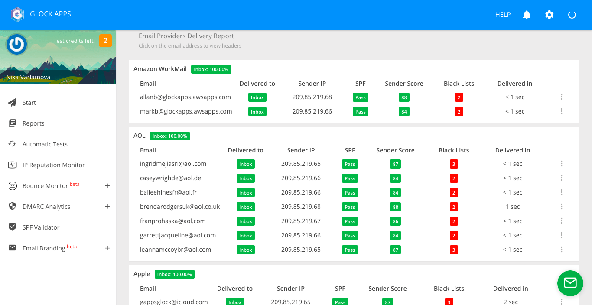This screenshot has width=592, height=305.
Task: Click SPF Pass badge for garrettjacqueline@aol.com
Action: (x=350, y=236)
